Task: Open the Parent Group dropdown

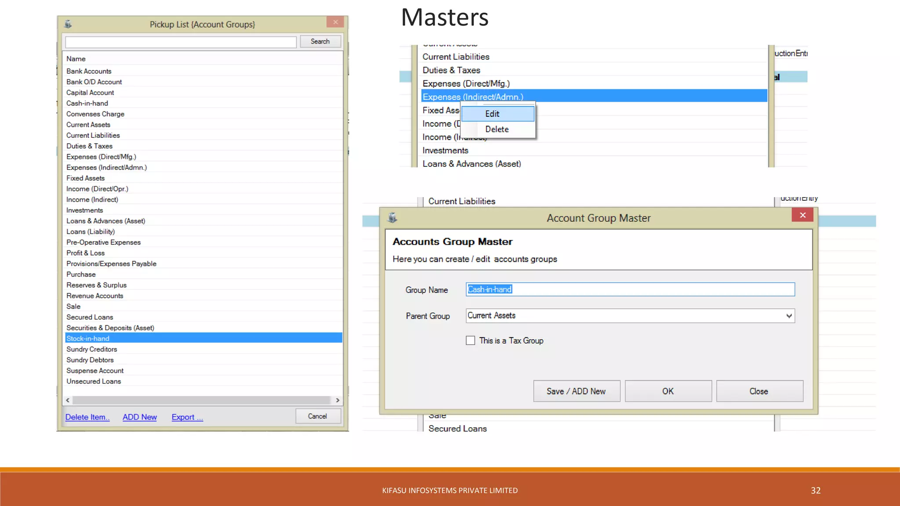Action: 789,316
